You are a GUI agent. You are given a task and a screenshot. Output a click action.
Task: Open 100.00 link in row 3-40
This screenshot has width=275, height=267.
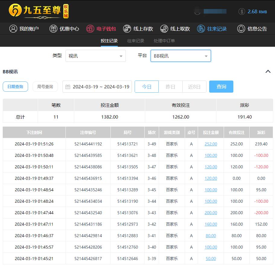(x=211, y=247)
